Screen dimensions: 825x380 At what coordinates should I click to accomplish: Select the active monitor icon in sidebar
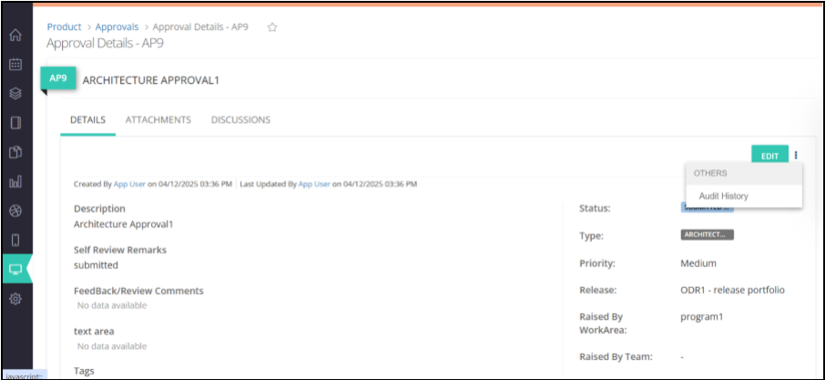[16, 269]
